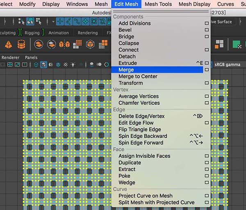Open Bridge option box
Screen dimensions: 246x210
pos(207,37)
